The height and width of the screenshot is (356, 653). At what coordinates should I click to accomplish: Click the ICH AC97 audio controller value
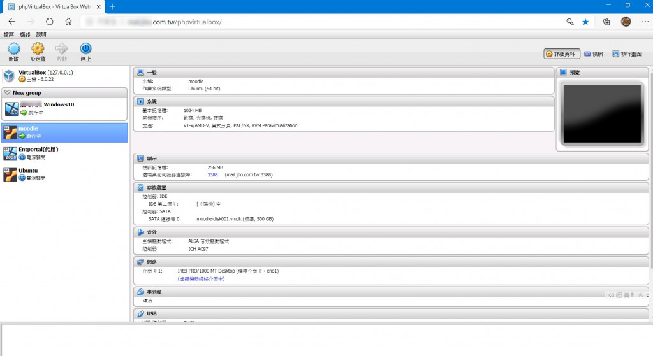click(198, 249)
